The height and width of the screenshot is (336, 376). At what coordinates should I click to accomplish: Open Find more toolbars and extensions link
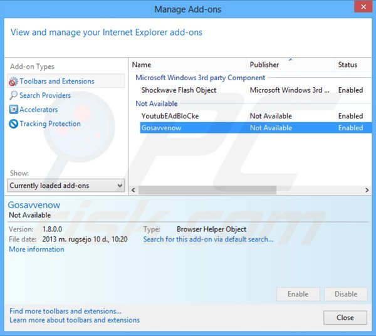65,312
